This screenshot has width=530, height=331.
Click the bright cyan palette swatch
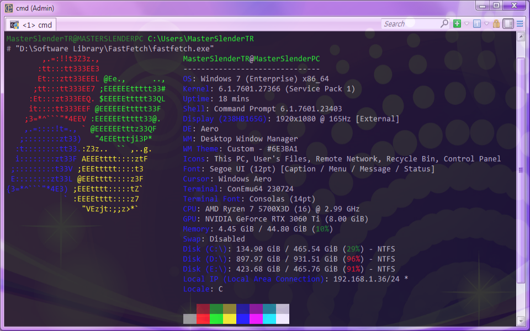point(269,319)
